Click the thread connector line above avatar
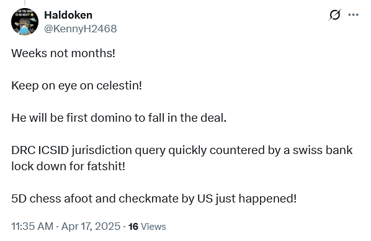This screenshot has height=241, width=371. pos(25,3)
